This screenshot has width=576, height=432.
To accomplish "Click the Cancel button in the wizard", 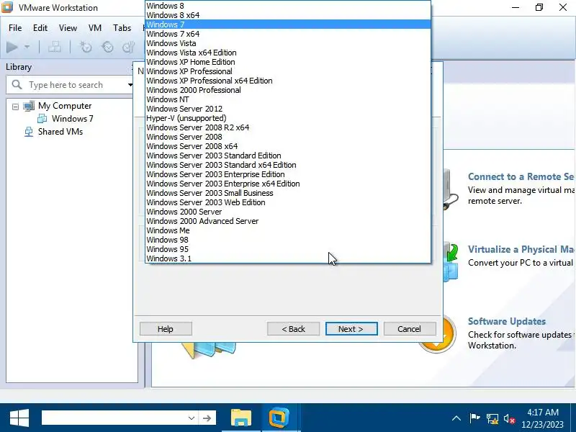I will pos(410,329).
